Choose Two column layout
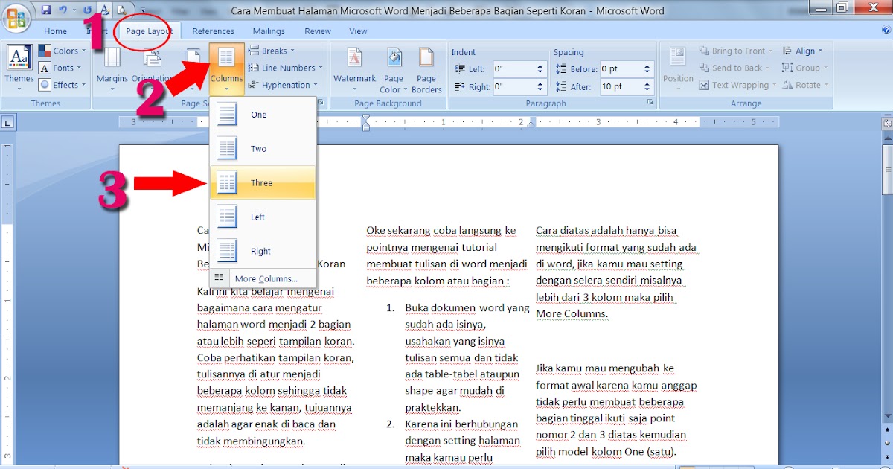893x469 pixels. 263,148
